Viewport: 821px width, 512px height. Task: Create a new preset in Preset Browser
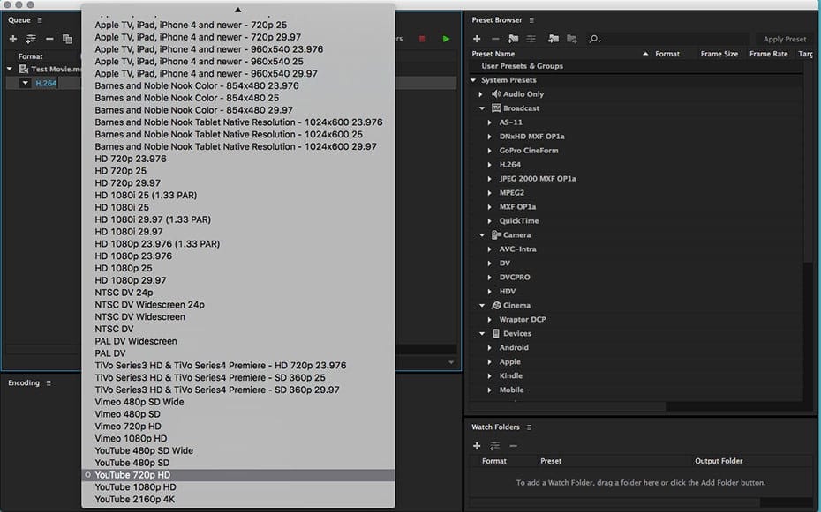pos(477,39)
